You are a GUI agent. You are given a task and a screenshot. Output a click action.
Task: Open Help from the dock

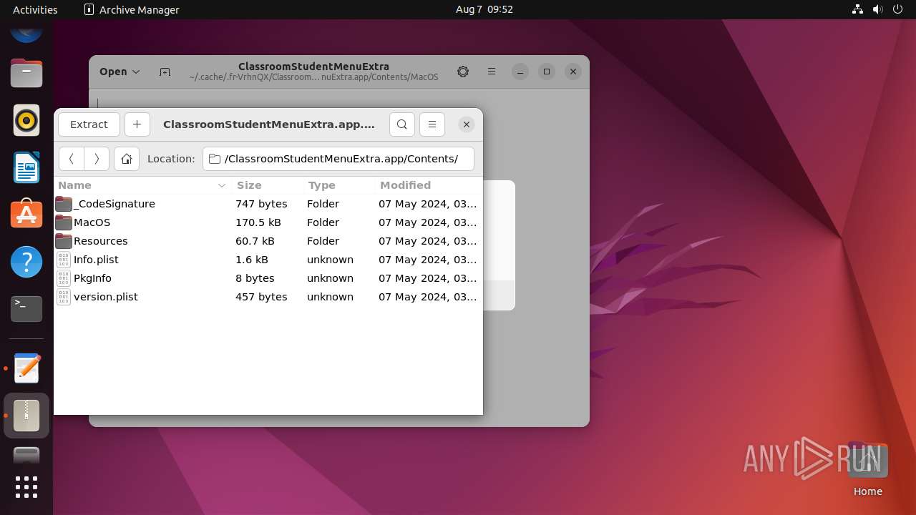point(26,262)
